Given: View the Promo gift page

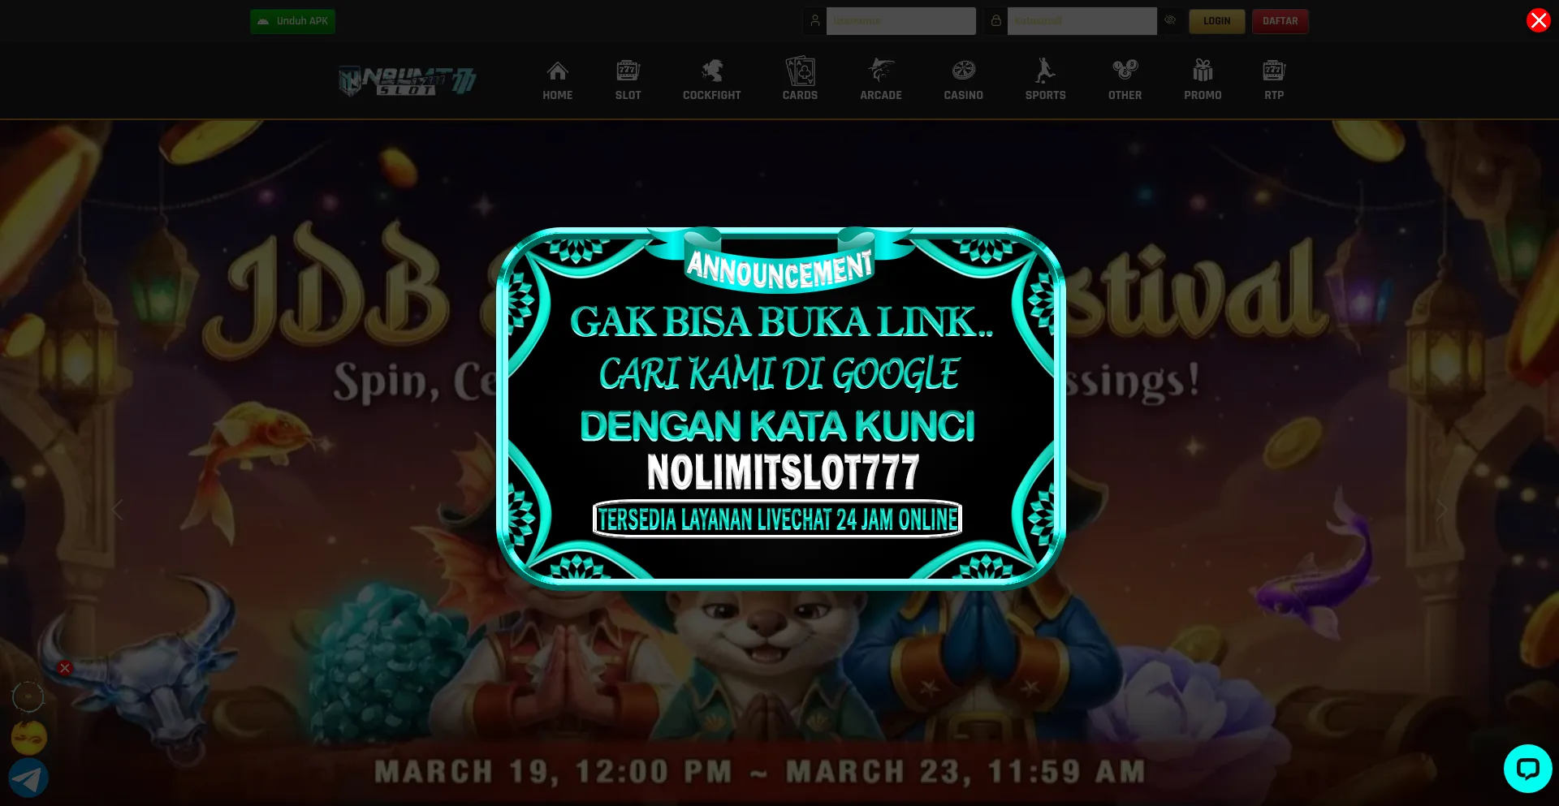Looking at the screenshot, I should pyautogui.click(x=1203, y=80).
